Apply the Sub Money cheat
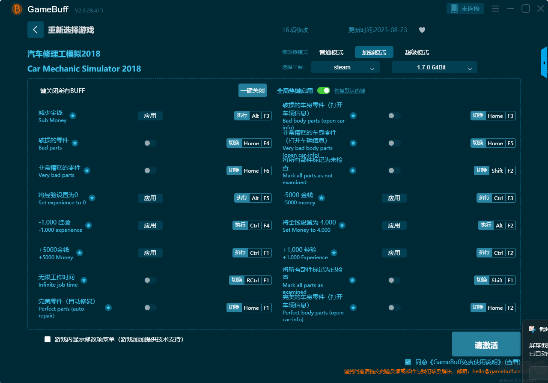Screen dimensions: 548x383 (150, 116)
